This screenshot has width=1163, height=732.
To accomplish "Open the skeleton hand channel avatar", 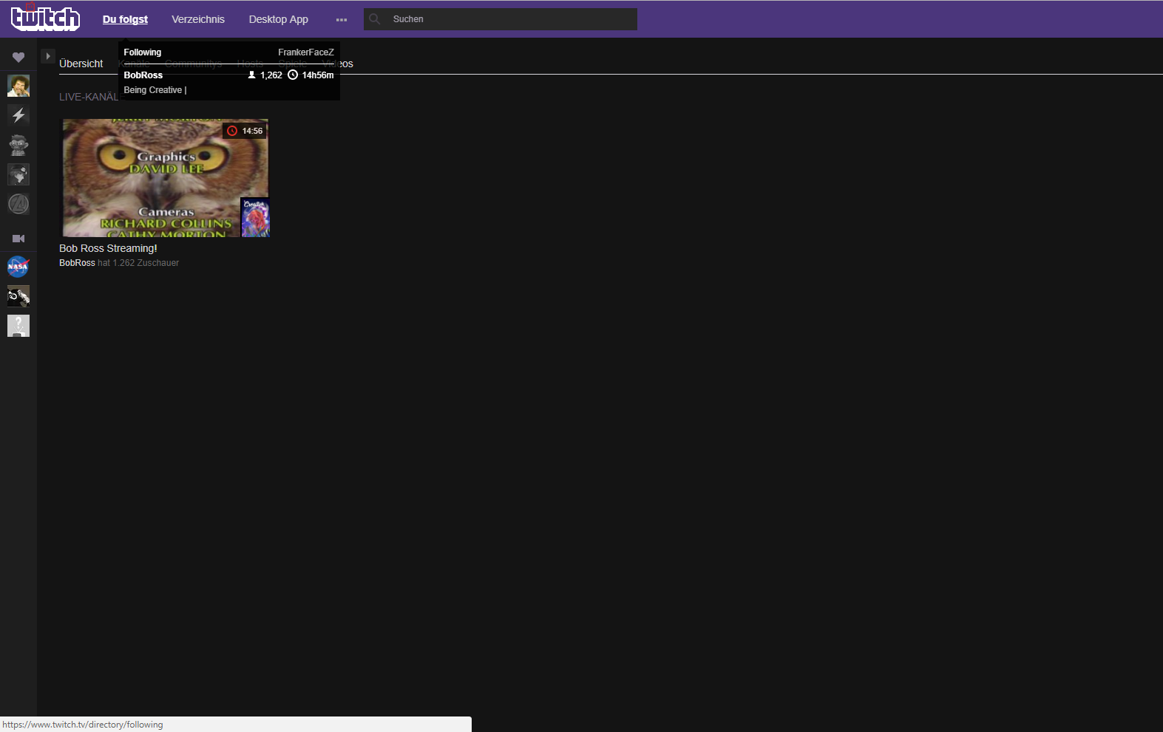I will tap(18, 296).
